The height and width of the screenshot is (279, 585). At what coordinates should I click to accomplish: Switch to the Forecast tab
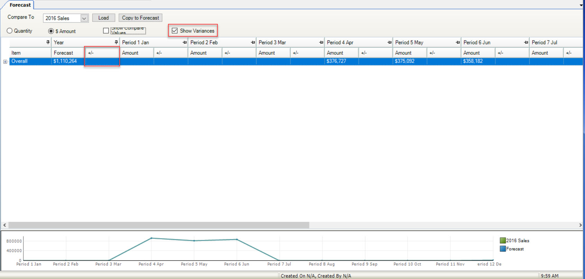click(20, 5)
